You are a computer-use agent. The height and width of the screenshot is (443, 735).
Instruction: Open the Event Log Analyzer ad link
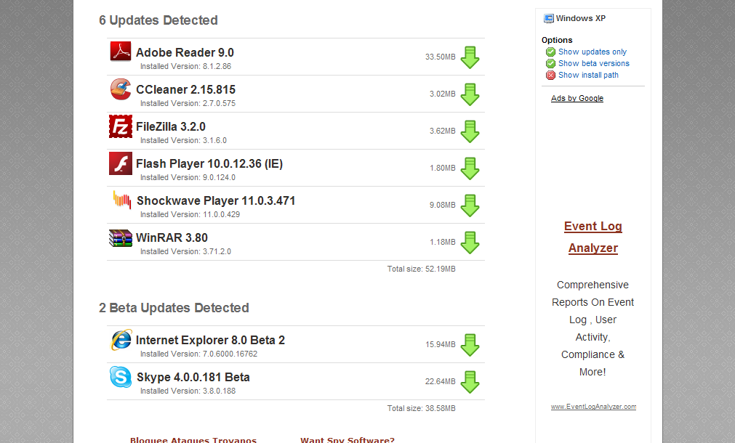(593, 237)
